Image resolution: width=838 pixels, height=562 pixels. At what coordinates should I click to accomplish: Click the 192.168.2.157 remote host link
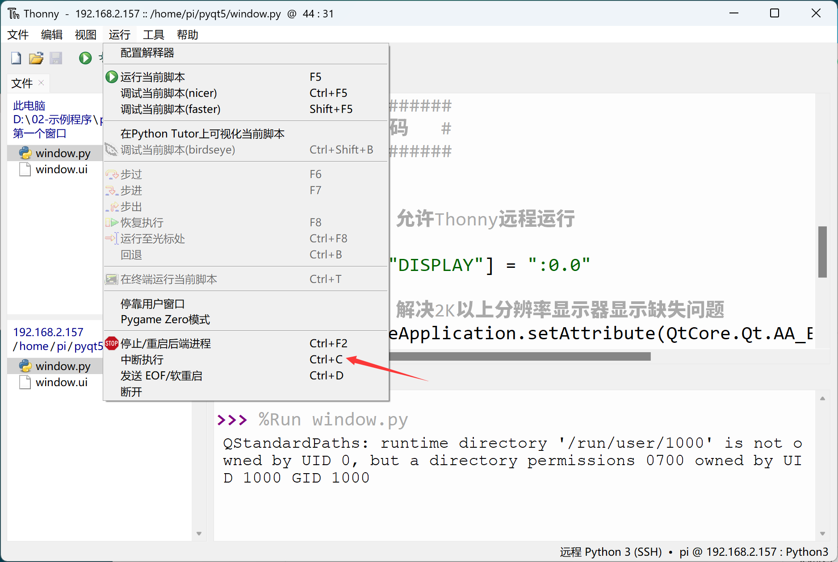48,332
